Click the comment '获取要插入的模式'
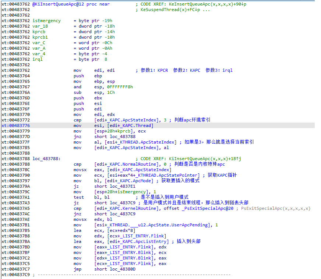The image size is (321, 279). coord(180,181)
